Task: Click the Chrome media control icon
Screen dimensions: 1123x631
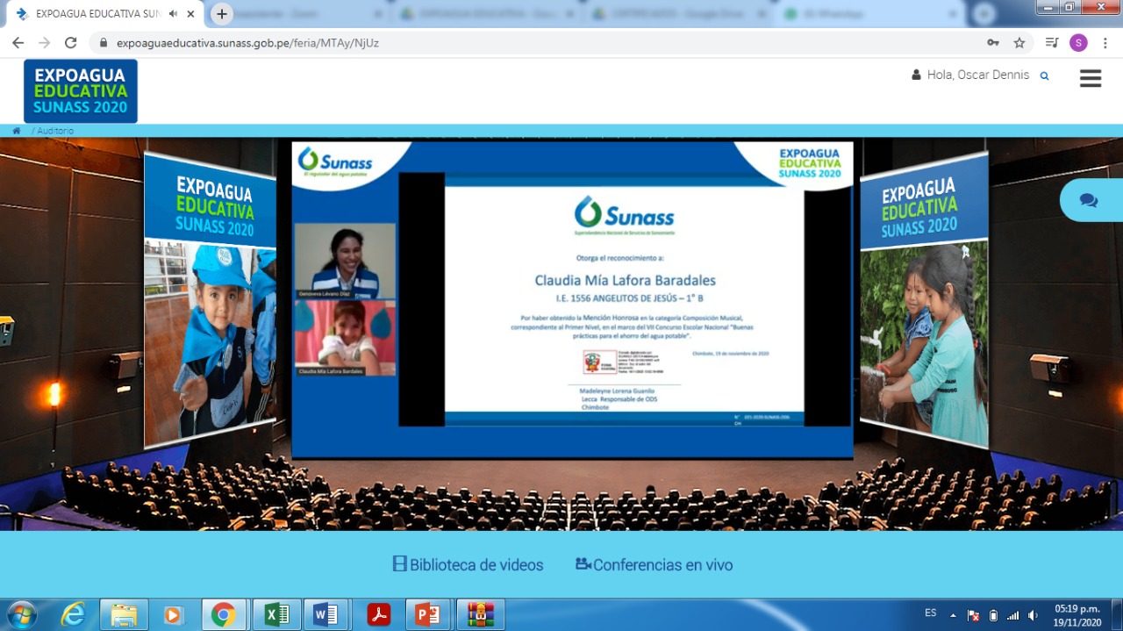Action: coord(1052,43)
